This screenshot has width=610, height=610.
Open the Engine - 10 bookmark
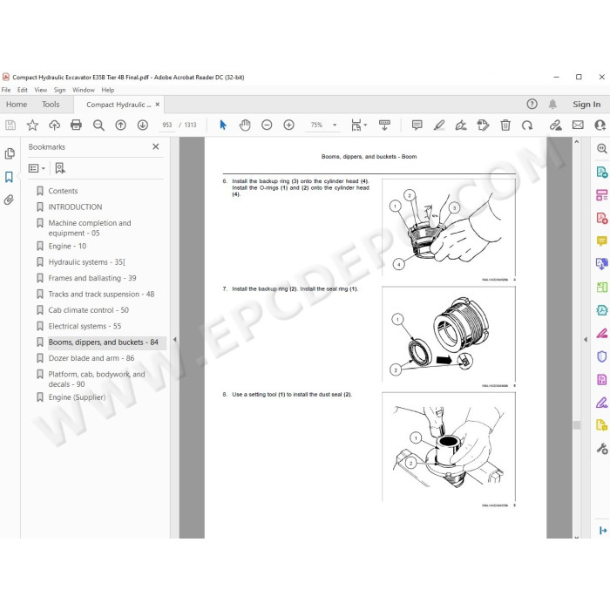pyautogui.click(x=67, y=246)
